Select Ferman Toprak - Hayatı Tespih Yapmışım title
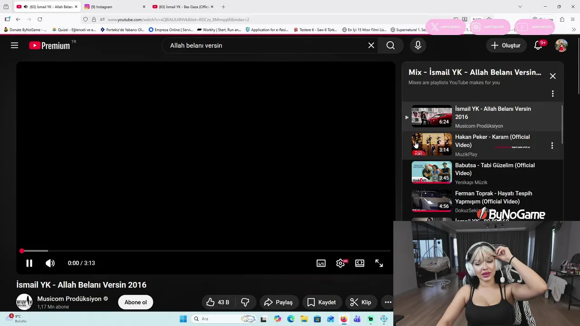Screen dimensions: 580x326 click(493, 197)
